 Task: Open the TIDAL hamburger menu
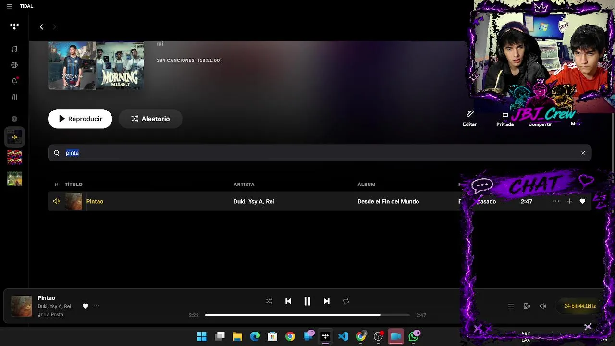[9, 6]
